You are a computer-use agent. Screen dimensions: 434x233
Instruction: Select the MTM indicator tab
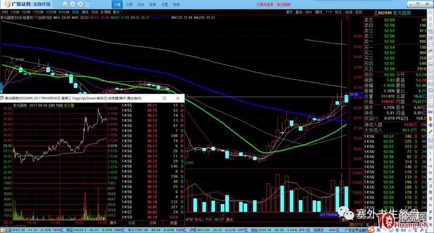pyautogui.click(x=189, y=219)
